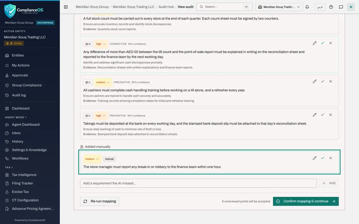Open the §2.2 high severity dropdown
This screenshot has height=224, width=359.
[101, 44]
